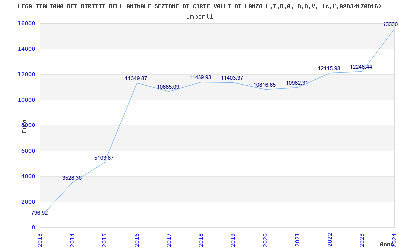Click the 10982.31 value label

tap(297, 83)
